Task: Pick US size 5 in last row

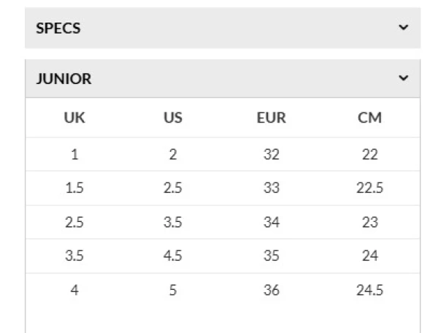Action: (x=173, y=290)
